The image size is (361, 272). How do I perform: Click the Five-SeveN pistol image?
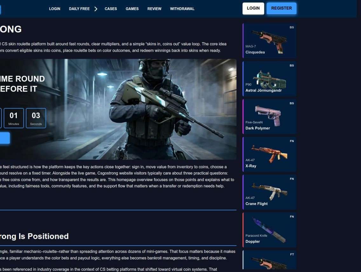click(268, 116)
